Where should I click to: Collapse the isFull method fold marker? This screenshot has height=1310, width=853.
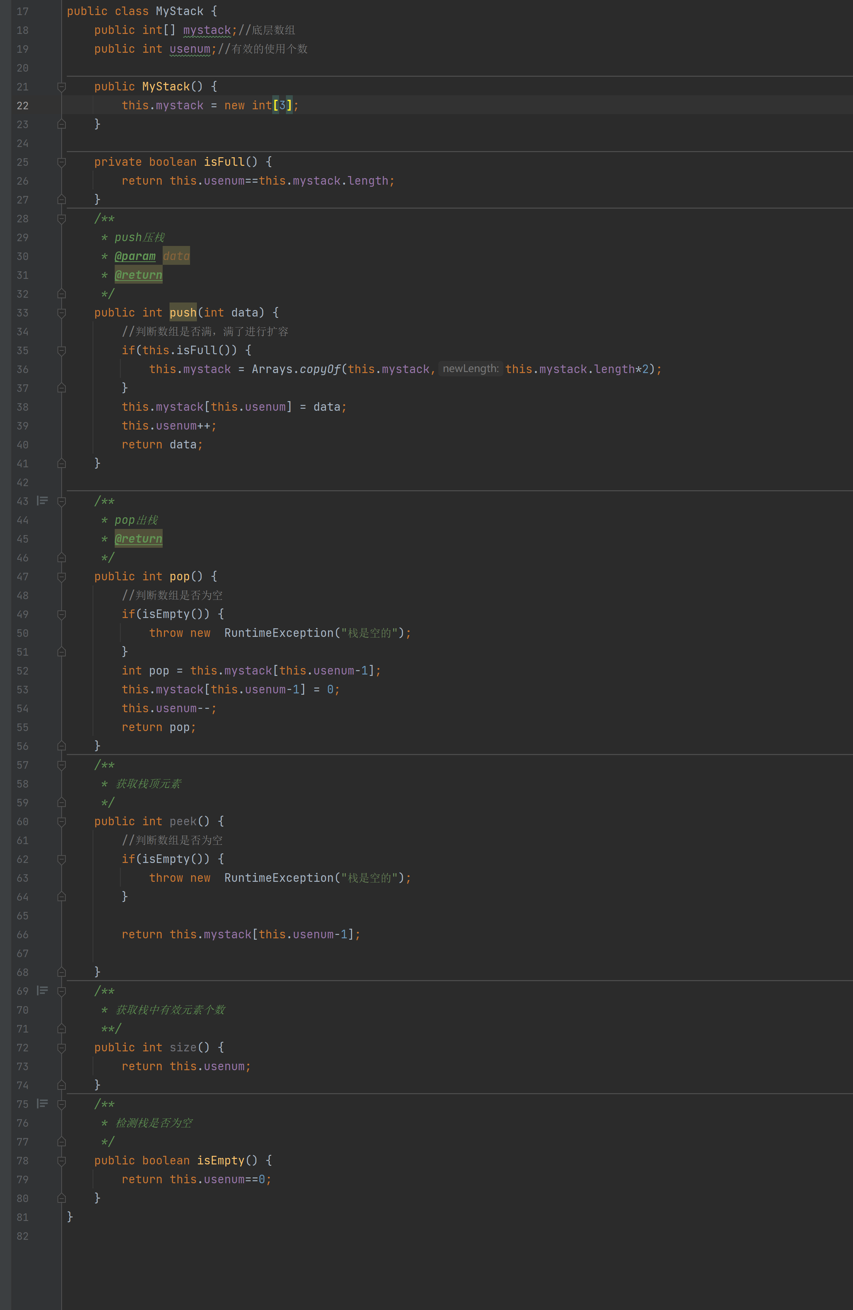pyautogui.click(x=62, y=162)
